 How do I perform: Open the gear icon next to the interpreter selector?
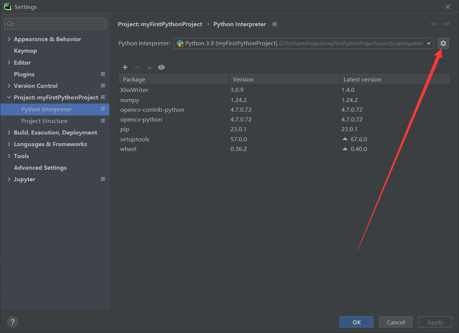pyautogui.click(x=443, y=43)
